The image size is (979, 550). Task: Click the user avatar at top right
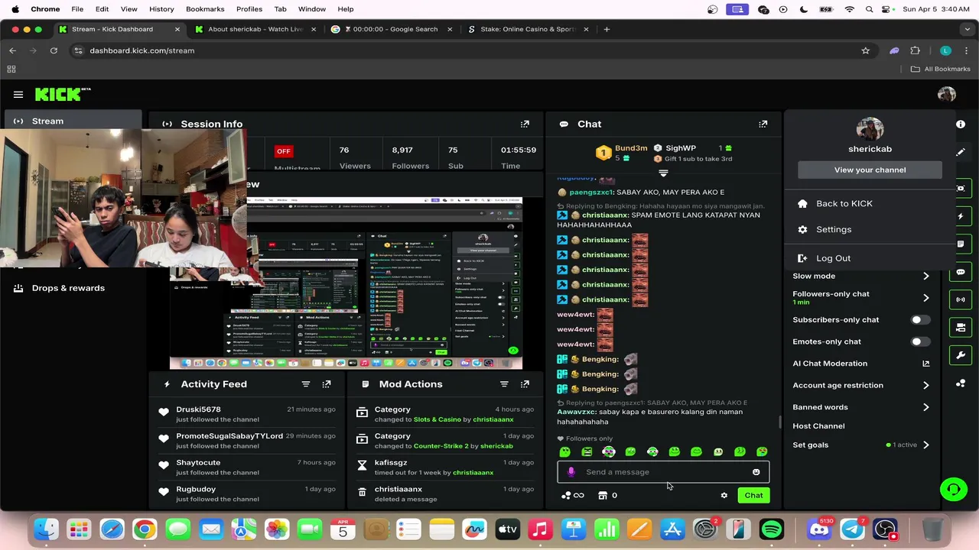[x=947, y=94]
